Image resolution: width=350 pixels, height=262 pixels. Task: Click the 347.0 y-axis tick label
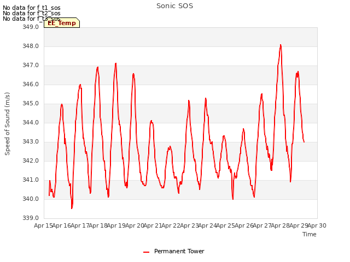point(31,65)
